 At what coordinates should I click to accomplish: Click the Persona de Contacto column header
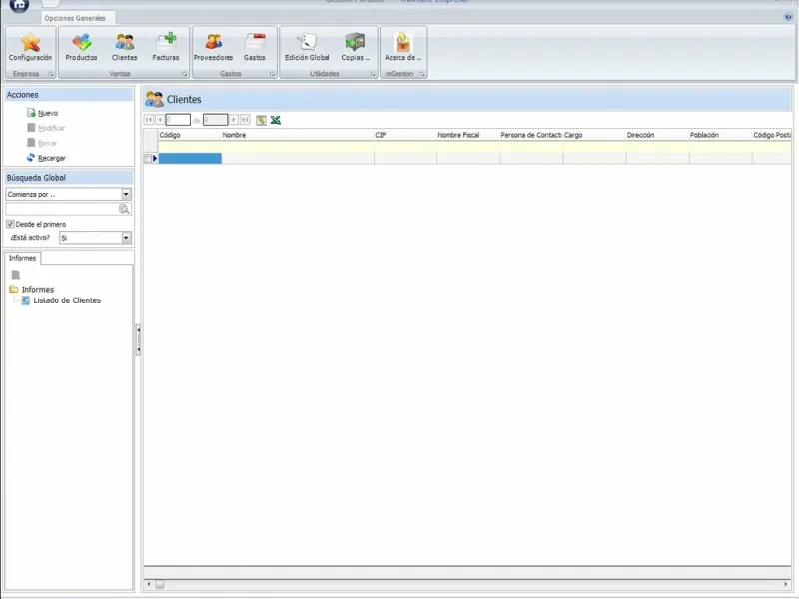pos(531,135)
